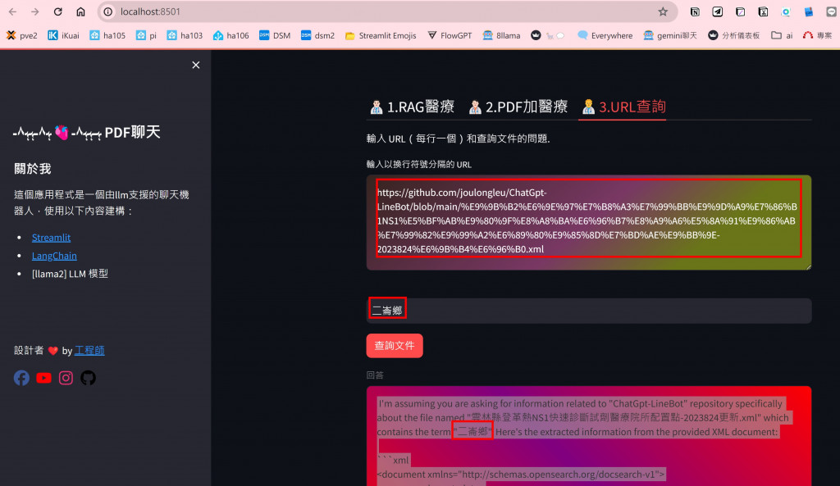Click the '輸入以換行符號分隔的 URL' label
The width and height of the screenshot is (840, 486).
419,164
